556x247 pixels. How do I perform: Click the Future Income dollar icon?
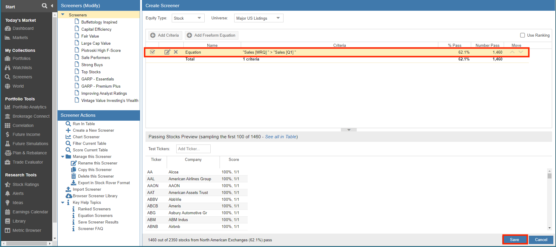[x=7, y=134]
